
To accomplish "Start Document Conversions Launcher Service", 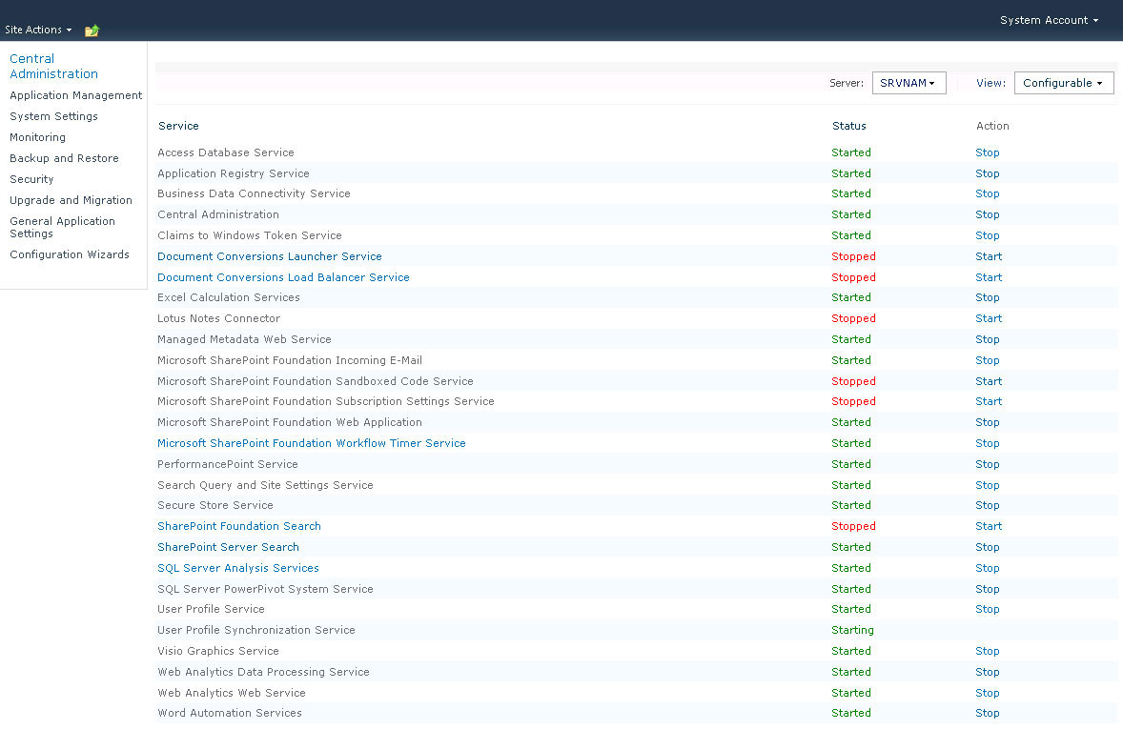I will coord(989,256).
